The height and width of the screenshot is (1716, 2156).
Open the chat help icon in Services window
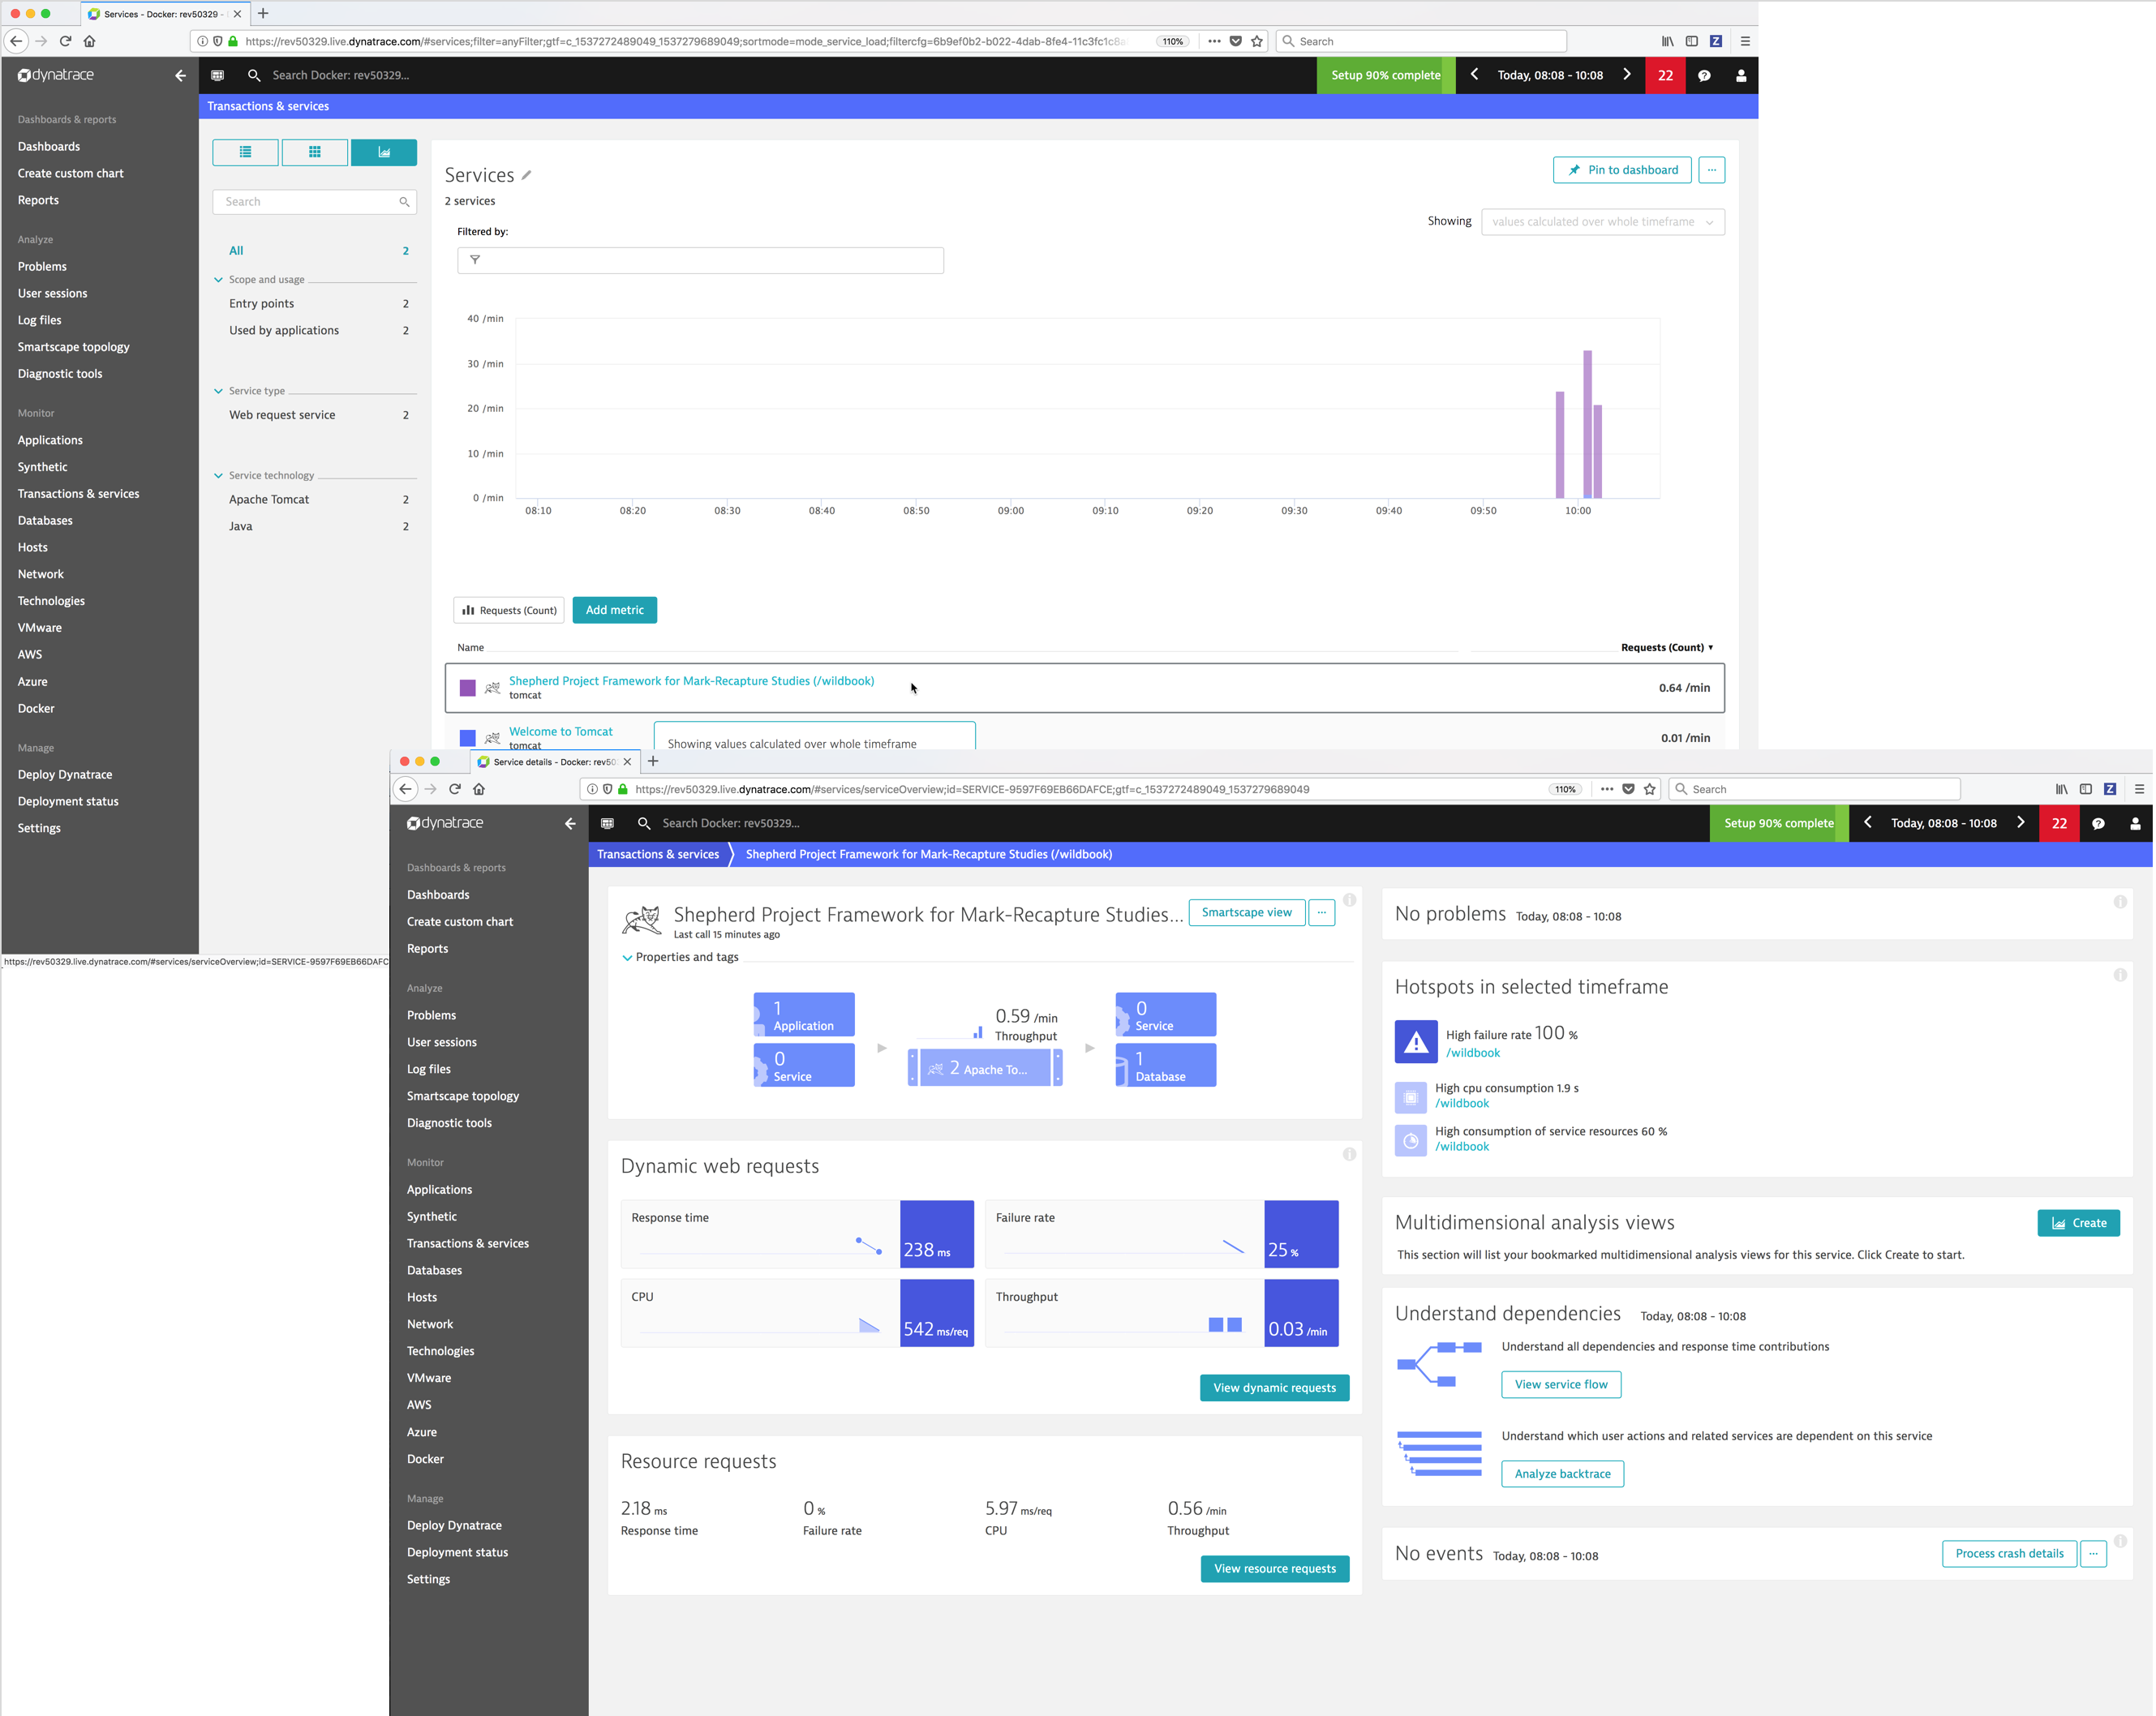click(x=1704, y=75)
